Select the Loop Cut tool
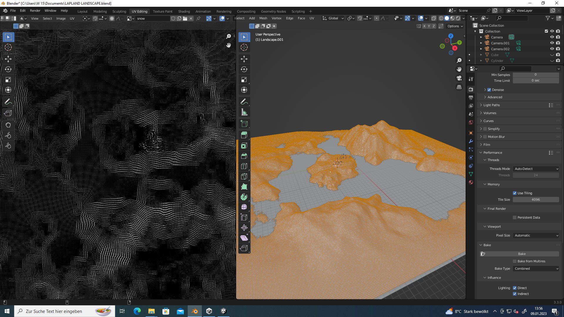 pos(244,166)
